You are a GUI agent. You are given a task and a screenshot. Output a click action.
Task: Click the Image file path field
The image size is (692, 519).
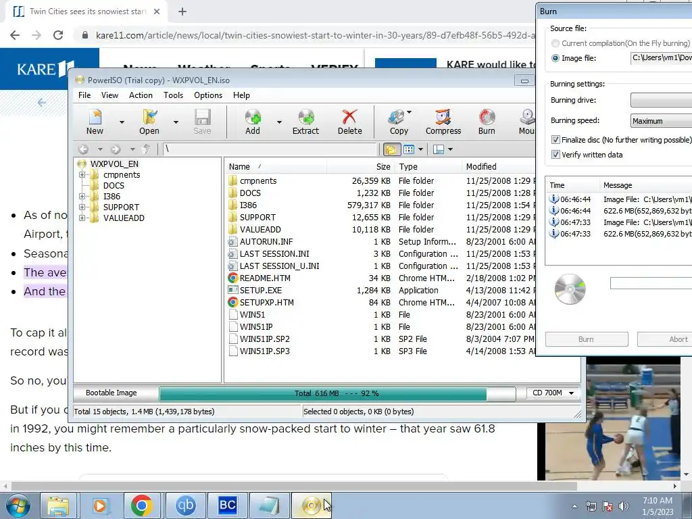click(x=661, y=58)
